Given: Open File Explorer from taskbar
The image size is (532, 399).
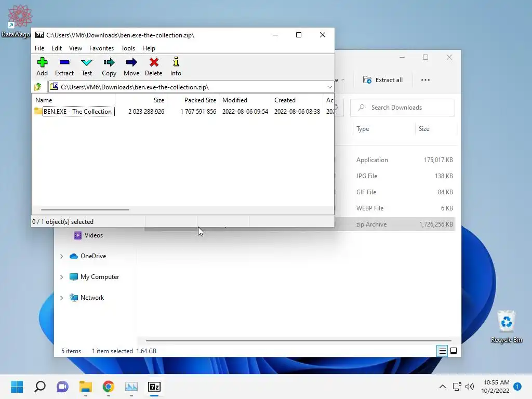Looking at the screenshot, I should pos(86,387).
